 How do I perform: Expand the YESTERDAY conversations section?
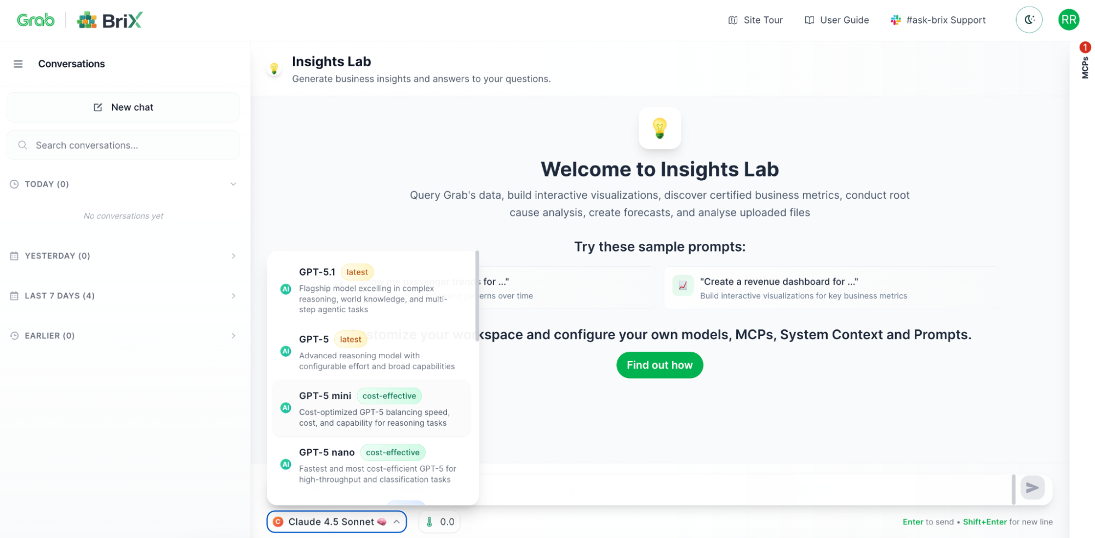click(x=233, y=256)
